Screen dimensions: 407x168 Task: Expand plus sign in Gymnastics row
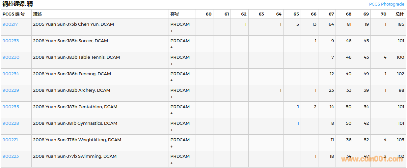(x=172, y=130)
